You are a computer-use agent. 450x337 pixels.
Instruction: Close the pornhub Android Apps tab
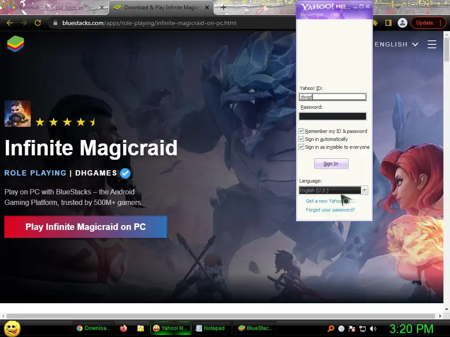coord(102,8)
